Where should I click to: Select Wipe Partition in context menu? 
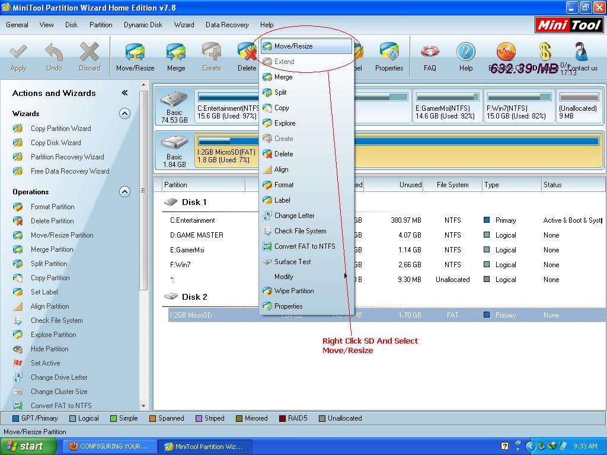point(306,291)
